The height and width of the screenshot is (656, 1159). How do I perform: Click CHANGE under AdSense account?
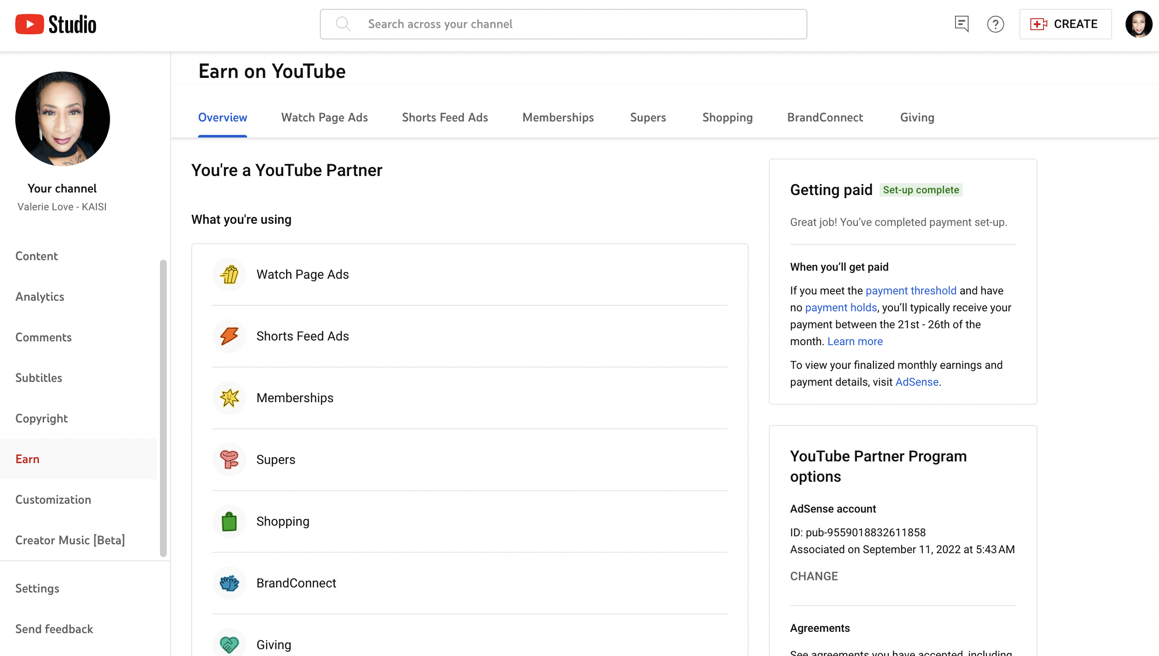(x=814, y=576)
